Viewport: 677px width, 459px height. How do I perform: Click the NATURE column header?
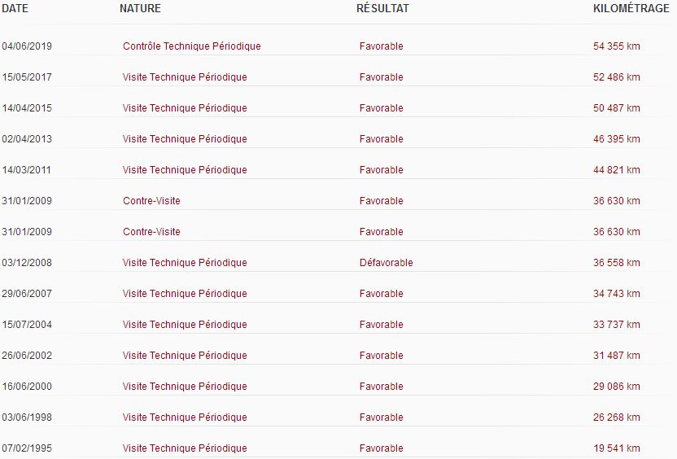[x=140, y=8]
